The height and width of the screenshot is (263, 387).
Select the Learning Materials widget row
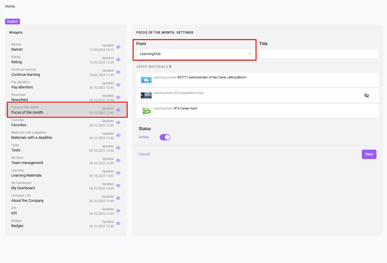pos(66,173)
